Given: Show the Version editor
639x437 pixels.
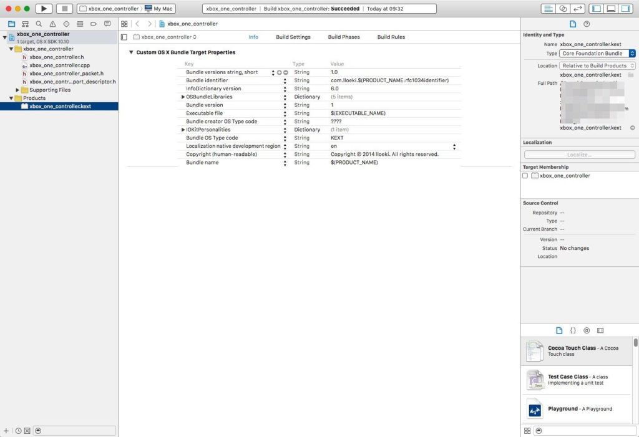Looking at the screenshot, I should pyautogui.click(x=578, y=9).
